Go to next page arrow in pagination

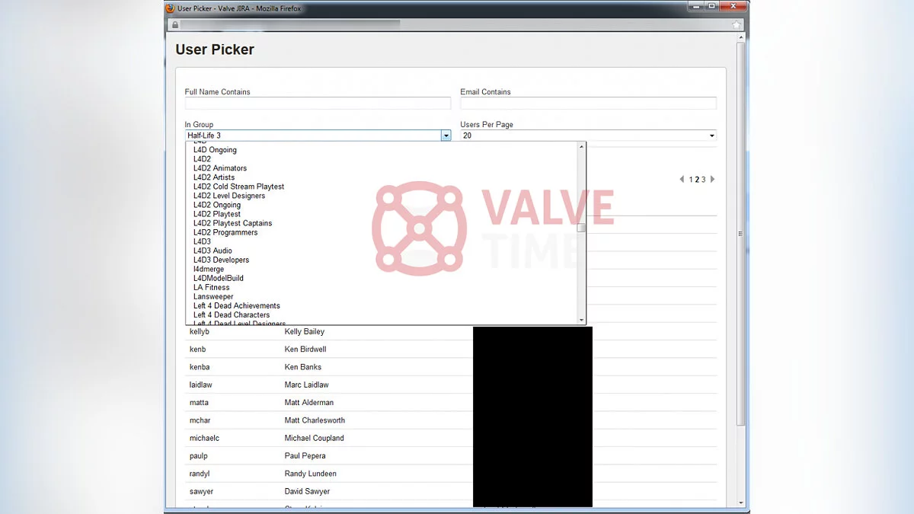pyautogui.click(x=712, y=180)
